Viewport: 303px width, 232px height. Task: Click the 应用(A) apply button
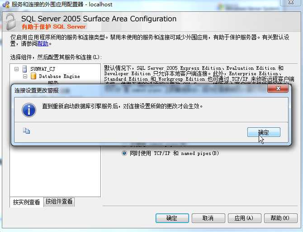[x=244, y=218]
